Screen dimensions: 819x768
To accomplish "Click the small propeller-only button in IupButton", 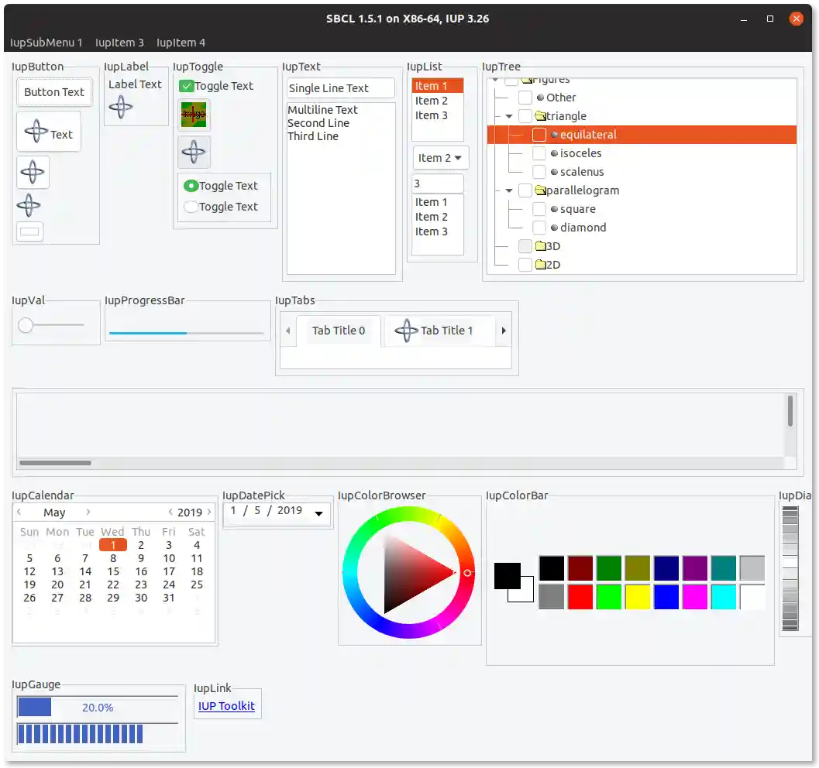I will 33,173.
